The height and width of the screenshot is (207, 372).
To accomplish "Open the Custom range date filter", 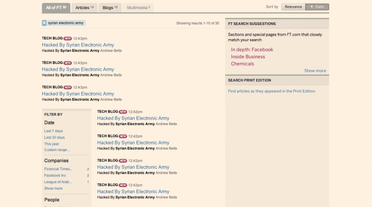I will pyautogui.click(x=57, y=150).
